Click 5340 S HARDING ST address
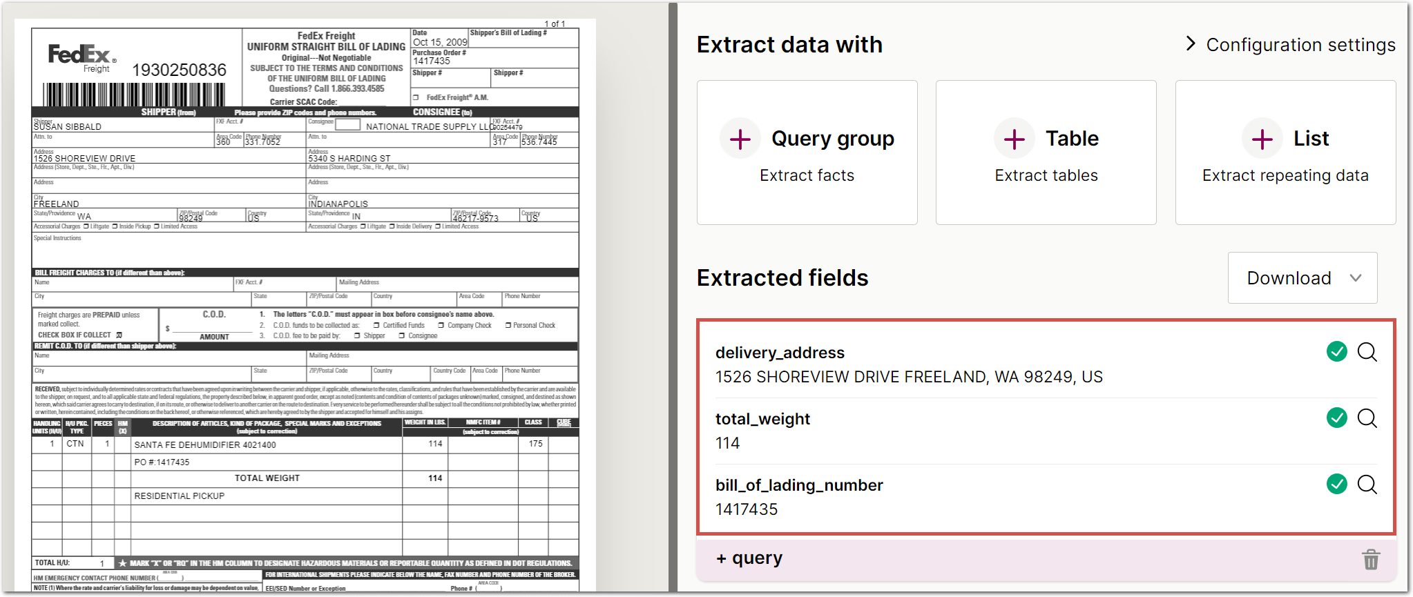This screenshot has height=597, width=1413. [349, 159]
